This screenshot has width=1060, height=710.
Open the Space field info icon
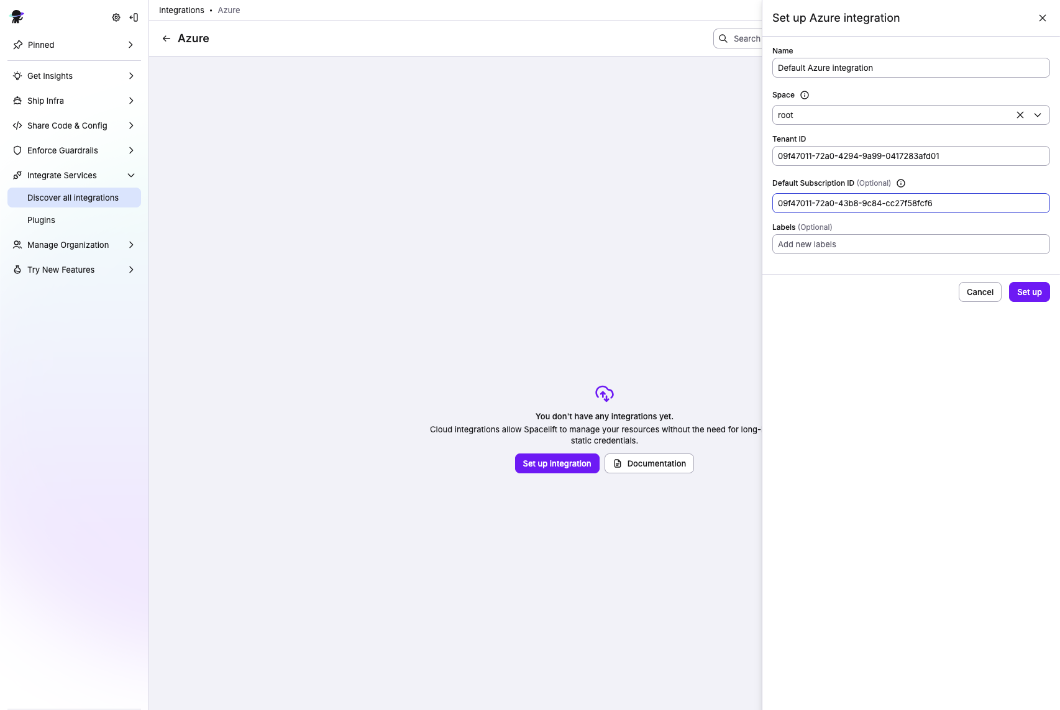(x=804, y=95)
